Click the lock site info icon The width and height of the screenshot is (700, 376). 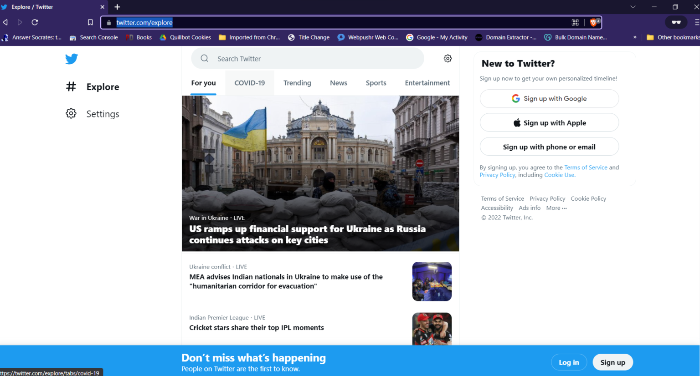tap(108, 22)
